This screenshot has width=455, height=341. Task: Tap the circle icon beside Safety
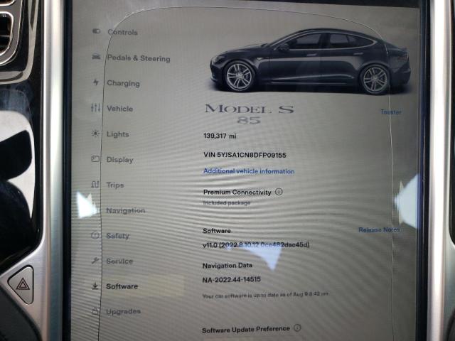coord(95,235)
